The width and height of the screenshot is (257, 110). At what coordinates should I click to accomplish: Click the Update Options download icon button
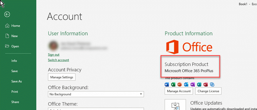coord(175,105)
